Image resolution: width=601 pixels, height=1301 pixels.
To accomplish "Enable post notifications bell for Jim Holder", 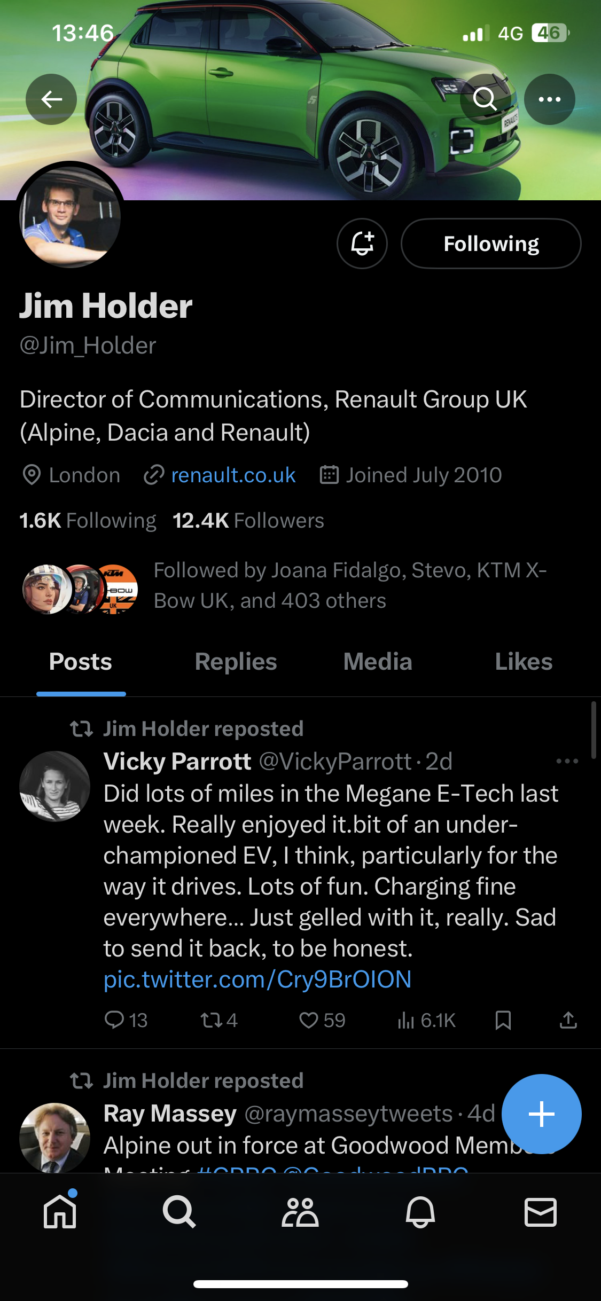I will click(362, 244).
